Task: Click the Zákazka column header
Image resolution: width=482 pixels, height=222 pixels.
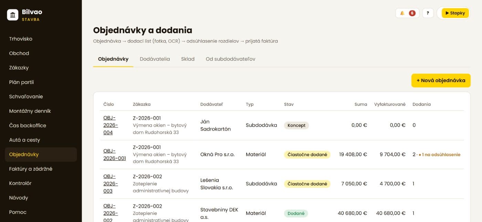Action: [x=142, y=104]
